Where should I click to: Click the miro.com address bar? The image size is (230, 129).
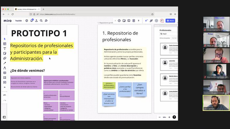pos(92,14)
